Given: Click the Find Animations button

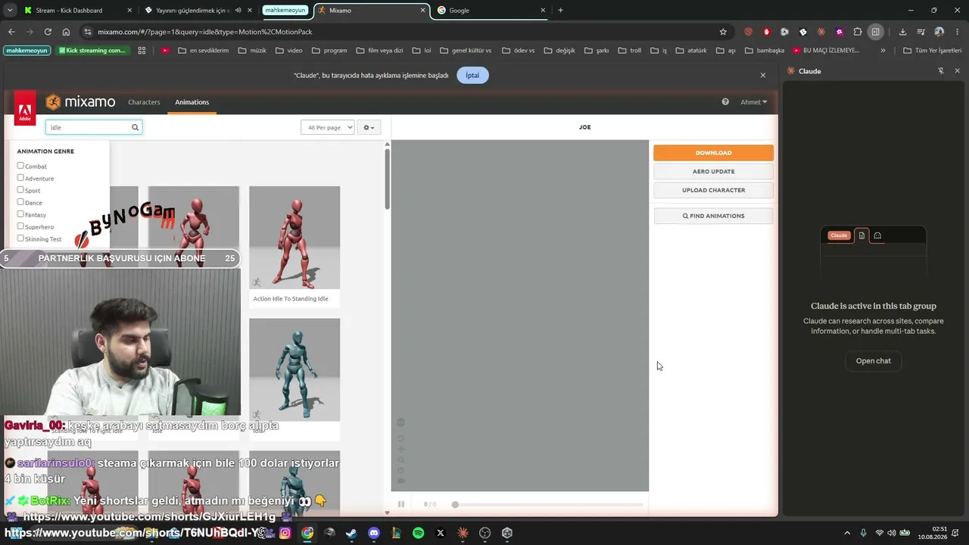Looking at the screenshot, I should coord(713,216).
